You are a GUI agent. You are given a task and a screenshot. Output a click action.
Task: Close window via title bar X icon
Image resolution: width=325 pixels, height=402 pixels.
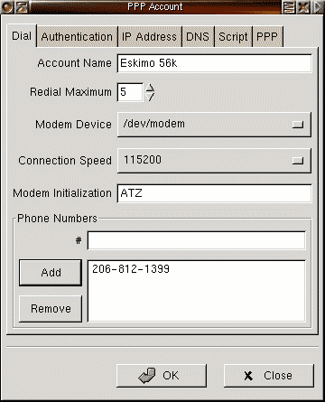[303, 7]
